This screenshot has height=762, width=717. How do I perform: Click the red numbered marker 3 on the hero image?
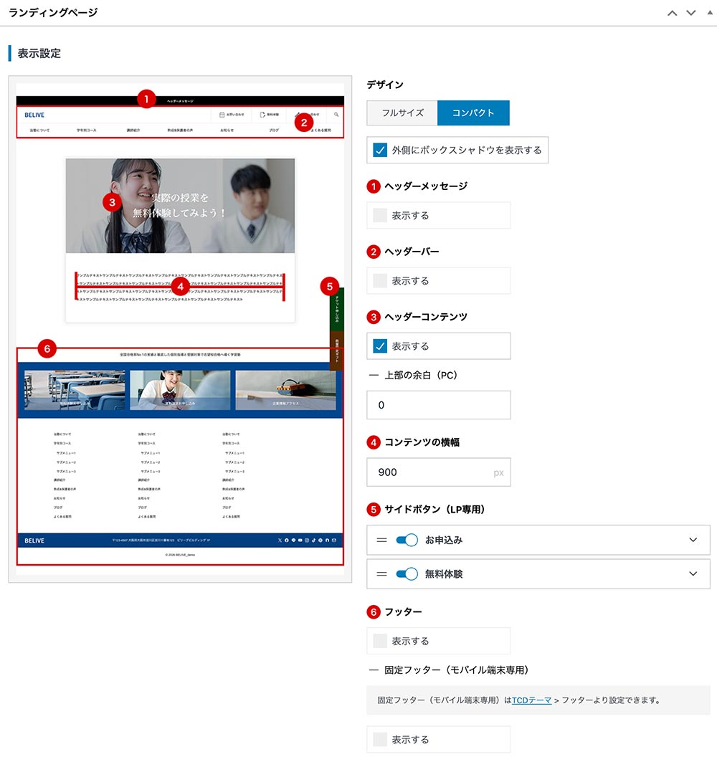[x=111, y=204]
